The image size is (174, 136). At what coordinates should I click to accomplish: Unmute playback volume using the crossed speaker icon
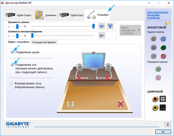pos(102,36)
